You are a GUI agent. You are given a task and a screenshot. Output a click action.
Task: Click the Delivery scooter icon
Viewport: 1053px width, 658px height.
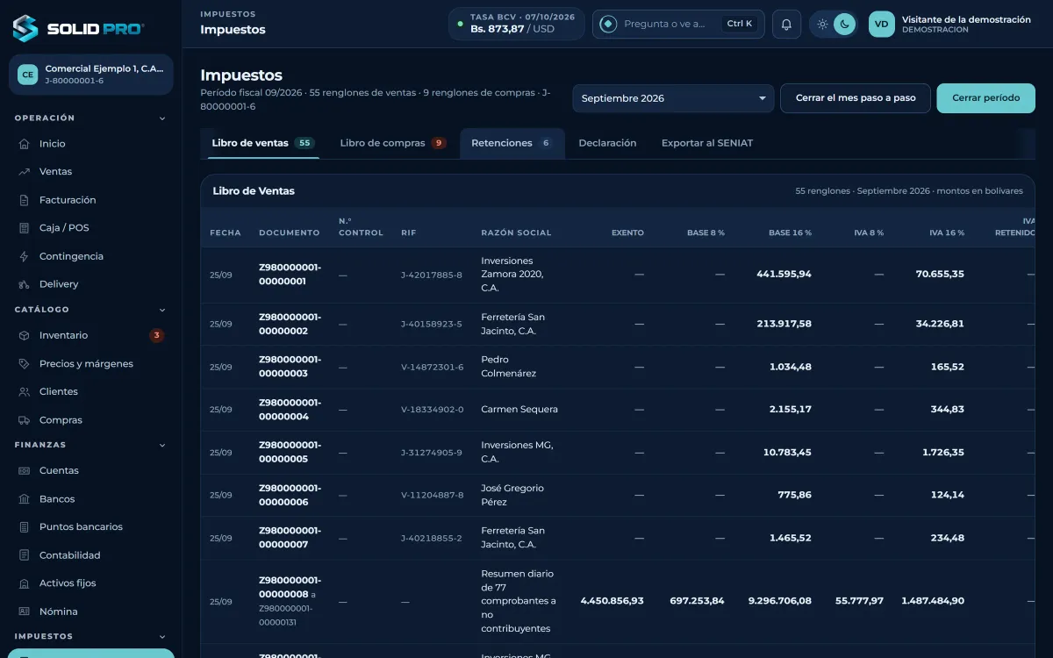click(x=25, y=284)
